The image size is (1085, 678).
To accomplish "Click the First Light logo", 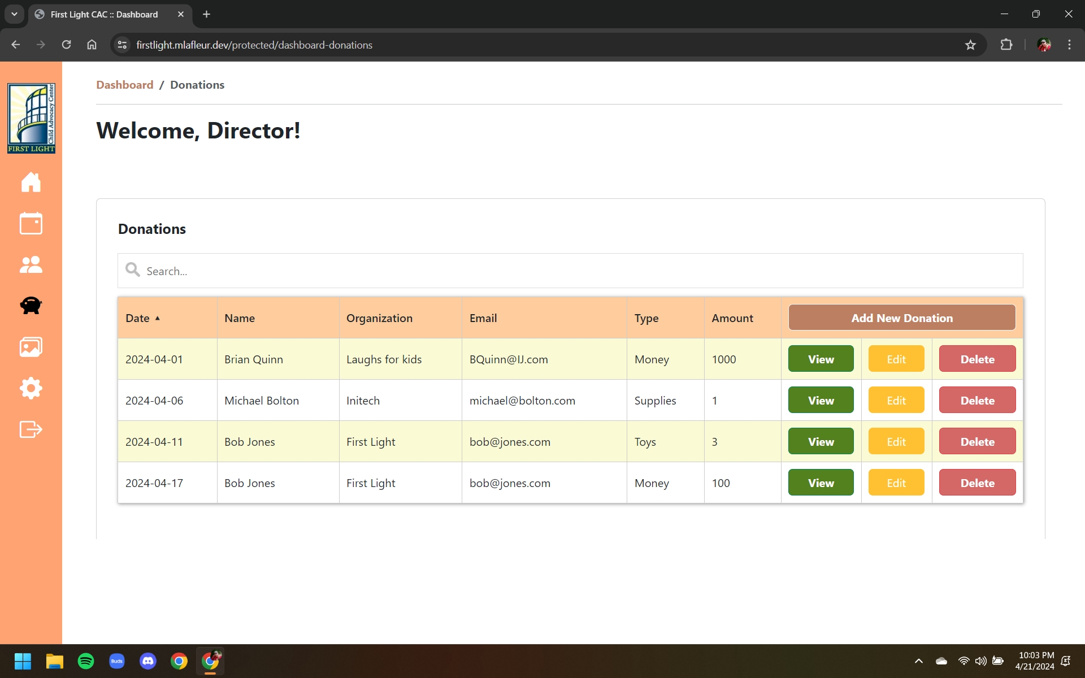I will coord(31,118).
